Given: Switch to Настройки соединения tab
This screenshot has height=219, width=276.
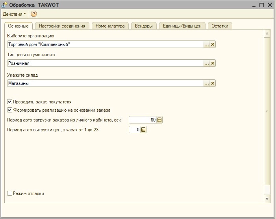Looking at the screenshot, I should click(x=62, y=26).
